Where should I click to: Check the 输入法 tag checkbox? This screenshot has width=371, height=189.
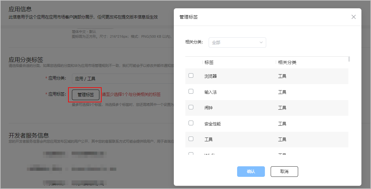191,91
